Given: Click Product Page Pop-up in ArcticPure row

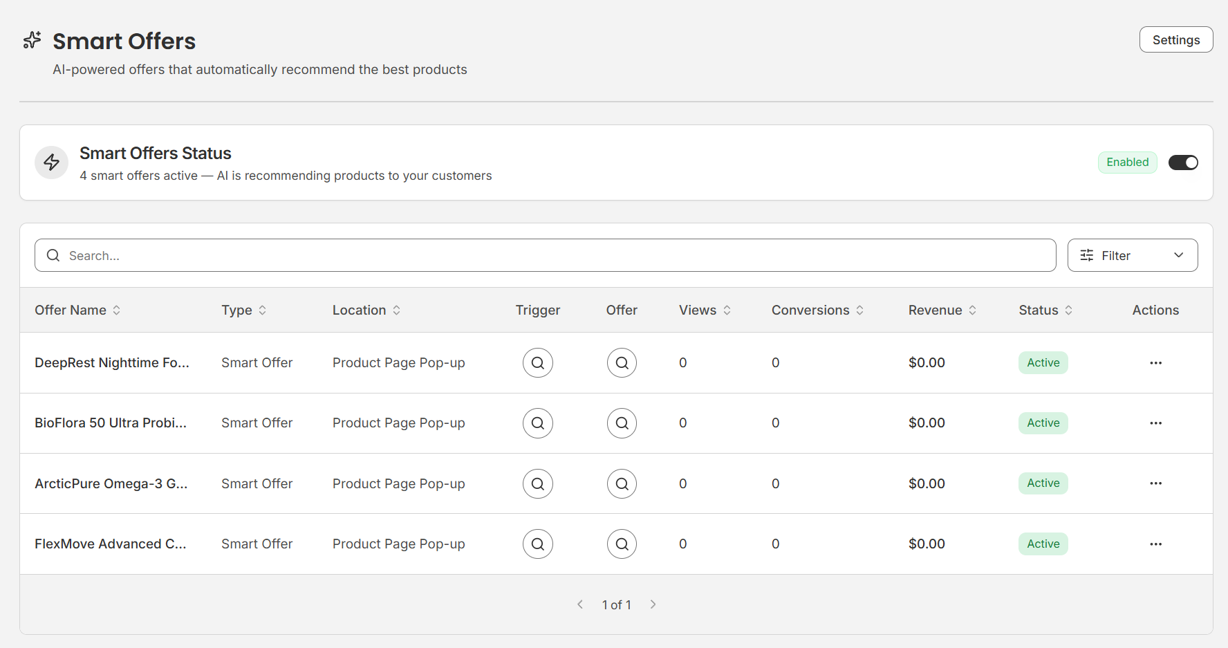Looking at the screenshot, I should 399,483.
